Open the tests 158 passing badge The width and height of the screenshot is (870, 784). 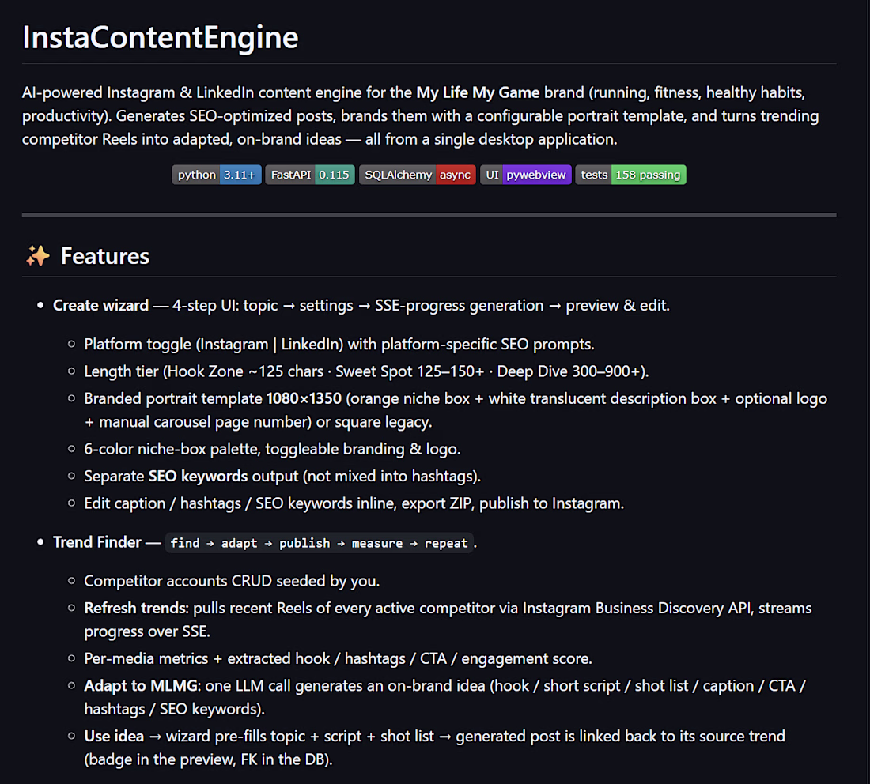coord(630,175)
